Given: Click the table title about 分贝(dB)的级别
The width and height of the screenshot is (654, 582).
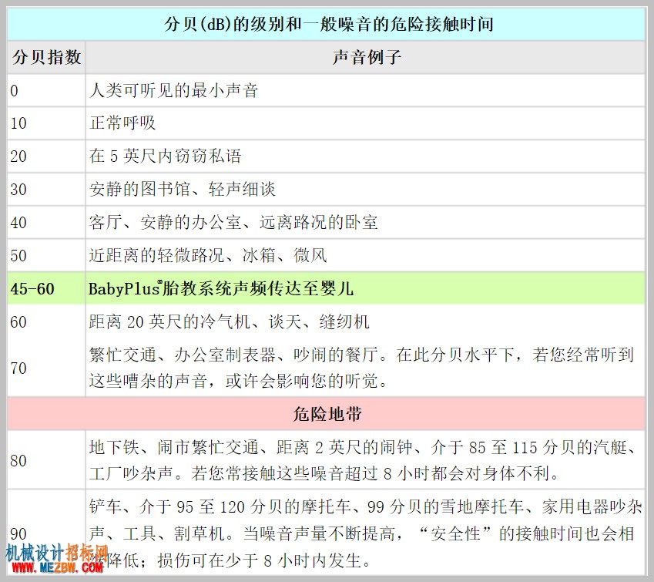Looking at the screenshot, I should 329,24.
